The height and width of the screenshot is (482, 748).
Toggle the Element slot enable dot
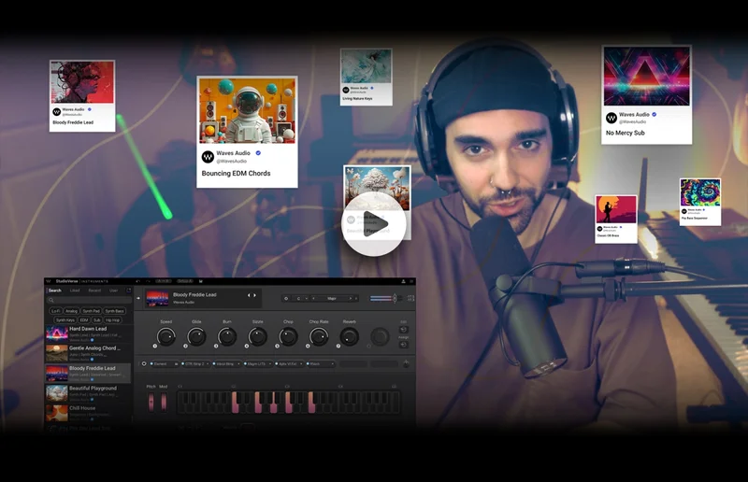pos(151,363)
